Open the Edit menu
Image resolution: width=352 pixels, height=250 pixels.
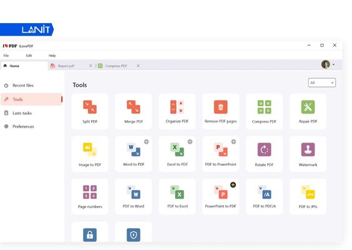29,56
